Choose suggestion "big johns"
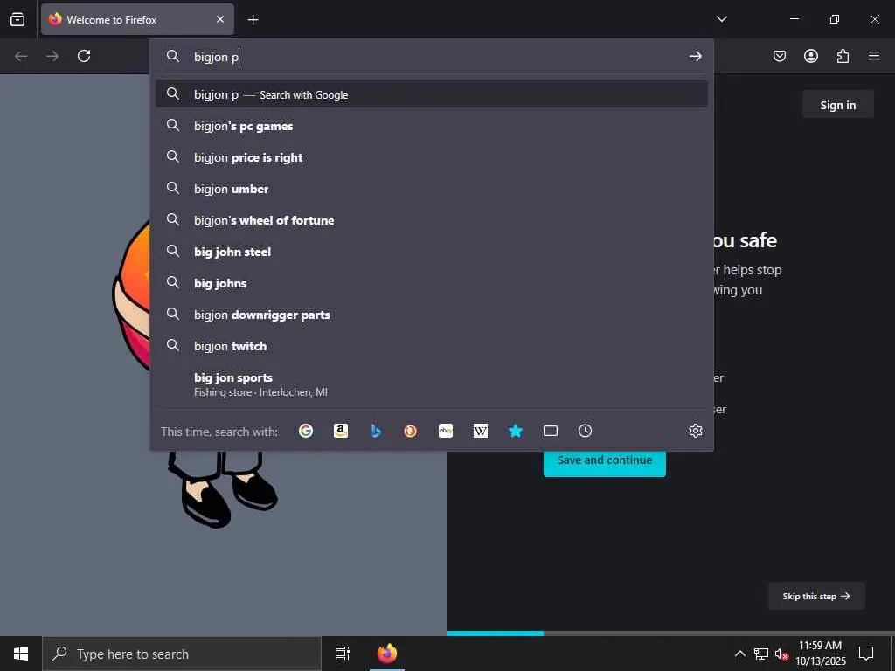Screen dimensions: 895x671 tap(432, 283)
